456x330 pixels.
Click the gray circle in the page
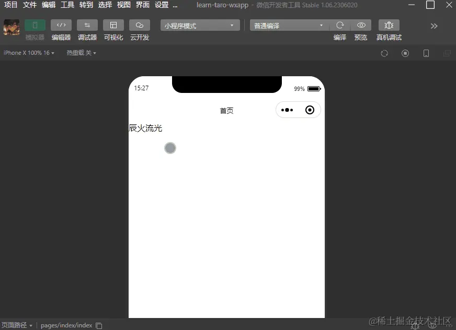point(170,148)
